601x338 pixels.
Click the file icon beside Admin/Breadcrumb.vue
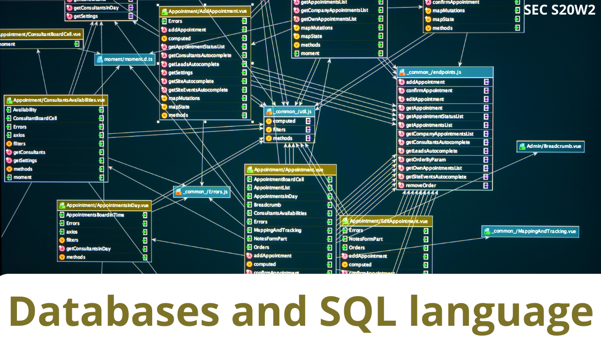coord(522,146)
